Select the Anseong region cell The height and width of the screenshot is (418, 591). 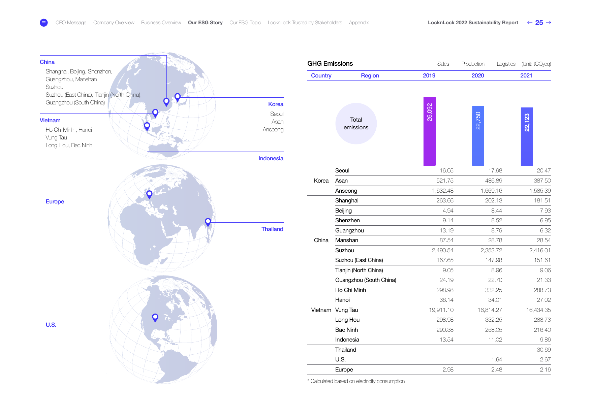(346, 191)
